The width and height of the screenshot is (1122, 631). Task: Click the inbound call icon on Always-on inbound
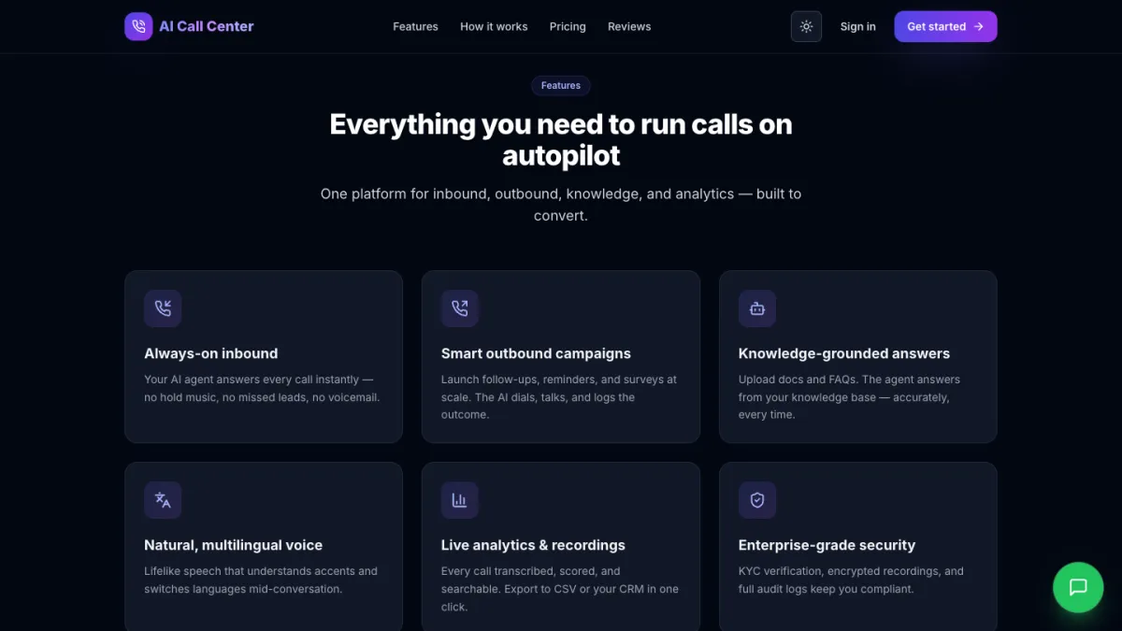point(163,308)
